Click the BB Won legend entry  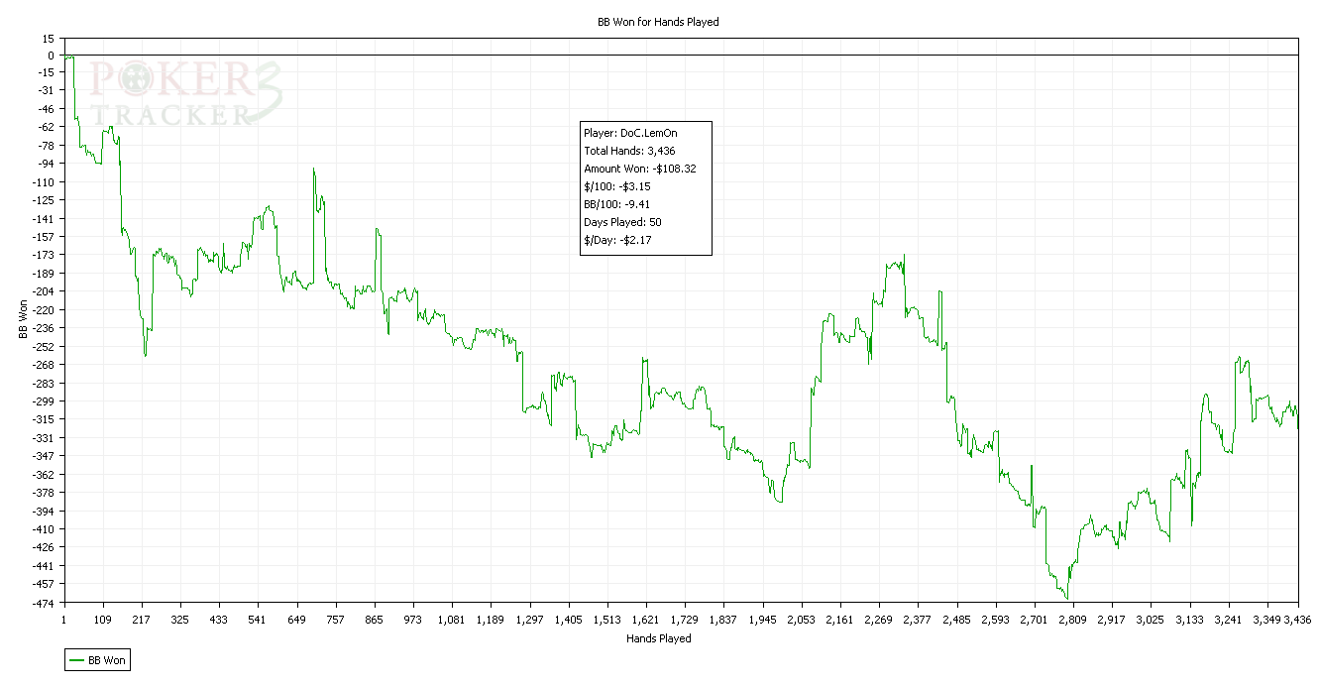(97, 659)
